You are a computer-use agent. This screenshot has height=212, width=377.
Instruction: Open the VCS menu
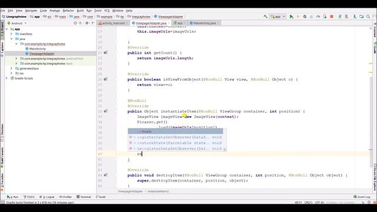coord(107,11)
